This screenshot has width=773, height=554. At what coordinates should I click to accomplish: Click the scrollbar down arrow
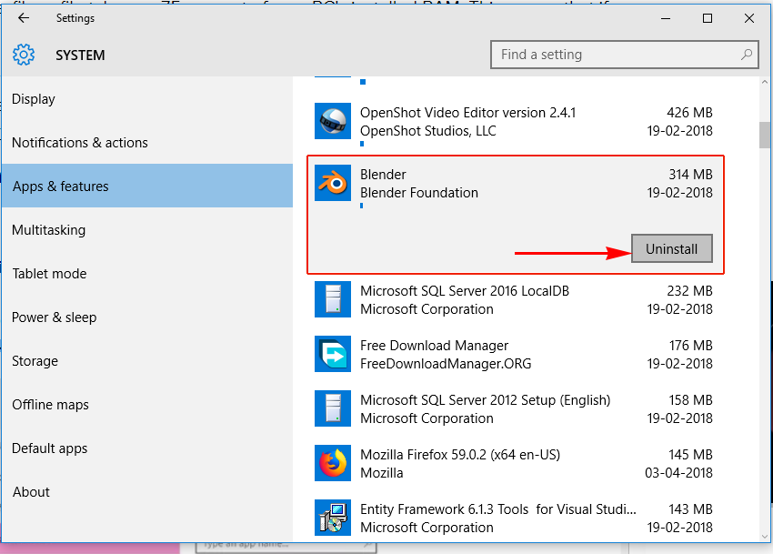(764, 536)
